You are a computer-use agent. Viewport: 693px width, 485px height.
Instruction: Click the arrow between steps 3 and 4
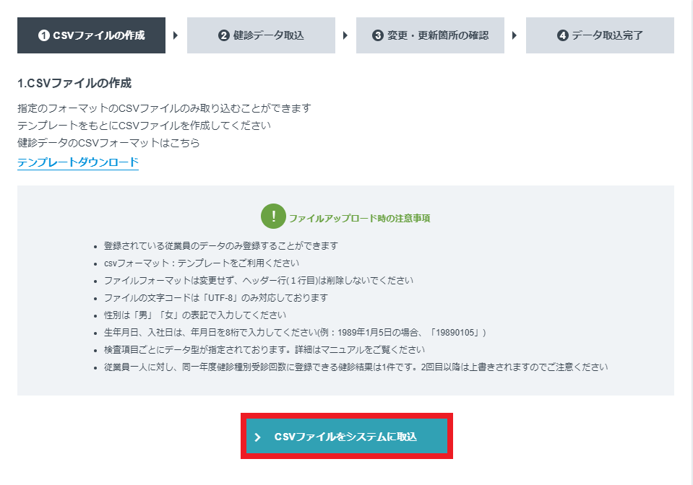[x=515, y=35]
